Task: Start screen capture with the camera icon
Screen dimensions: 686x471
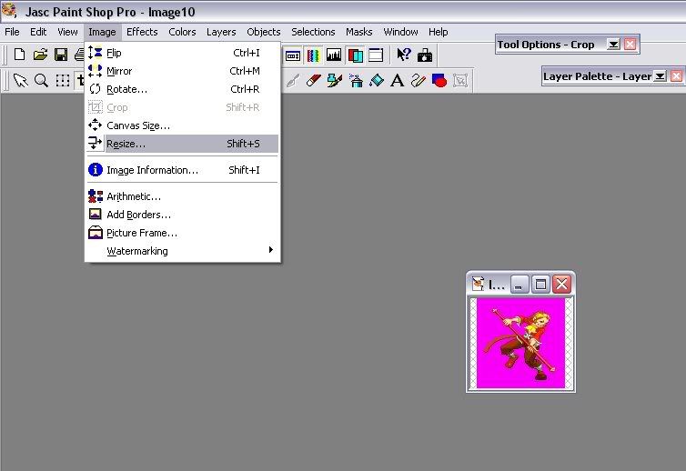Action: (x=424, y=55)
